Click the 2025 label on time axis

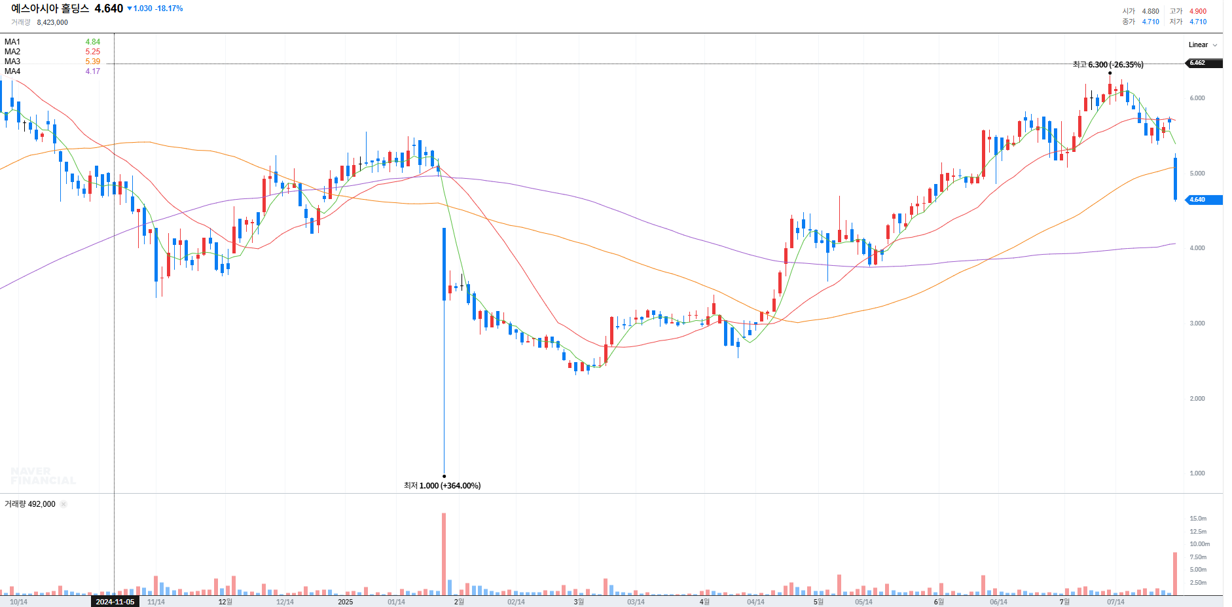click(x=345, y=602)
